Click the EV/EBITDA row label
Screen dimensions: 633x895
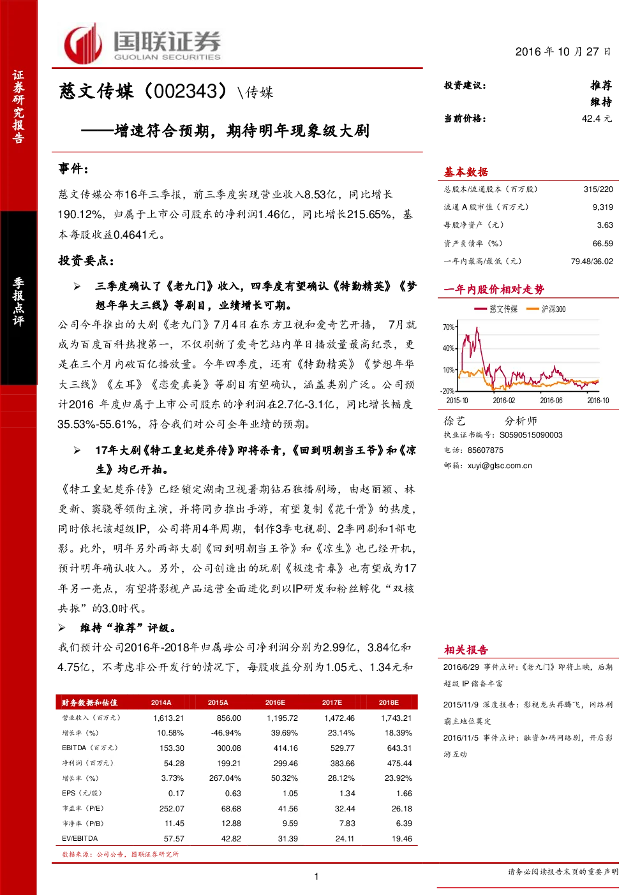pos(80,838)
